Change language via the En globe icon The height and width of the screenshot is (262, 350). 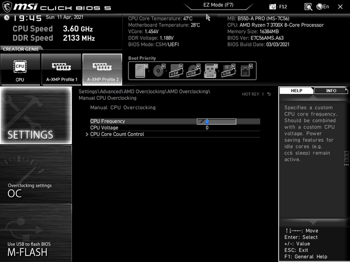coord(322,6)
